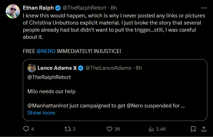Open the Ethan Ralph display name
This screenshot has height=137, width=213.
38,8
